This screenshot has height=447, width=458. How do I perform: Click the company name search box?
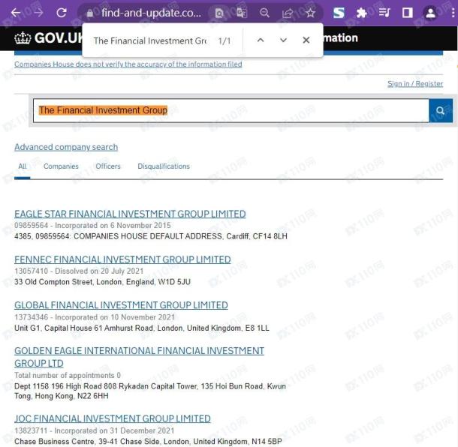(x=231, y=110)
